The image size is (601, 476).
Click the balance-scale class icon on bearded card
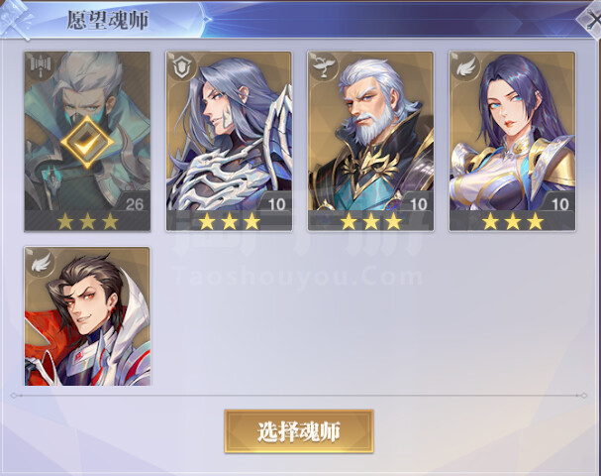tap(323, 67)
